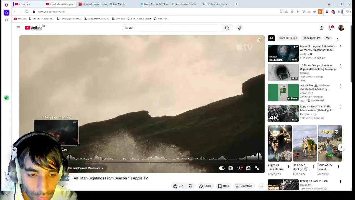Switch to theater mode

[248, 168]
